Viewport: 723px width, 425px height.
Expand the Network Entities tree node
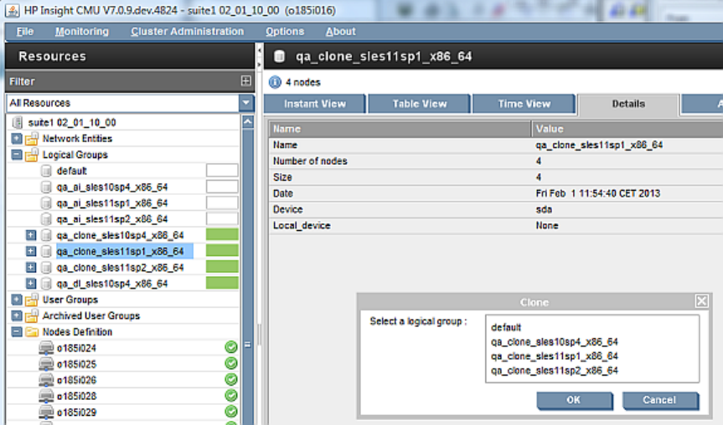[x=17, y=139]
